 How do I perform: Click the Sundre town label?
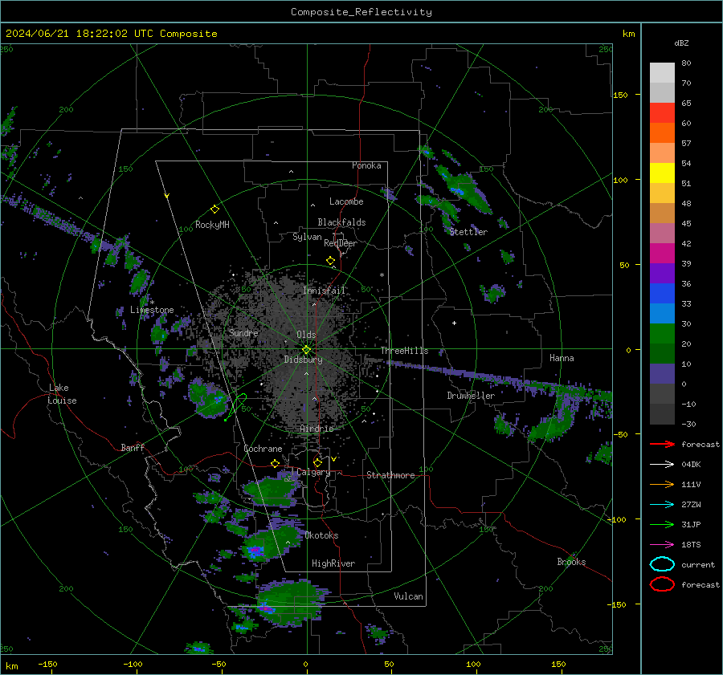pyautogui.click(x=243, y=332)
